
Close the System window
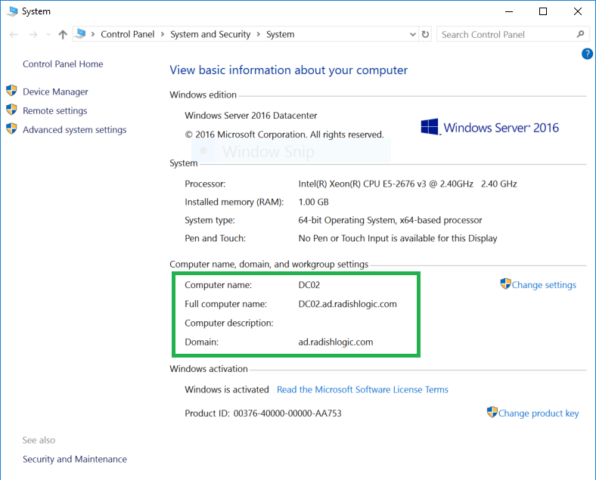(578, 11)
